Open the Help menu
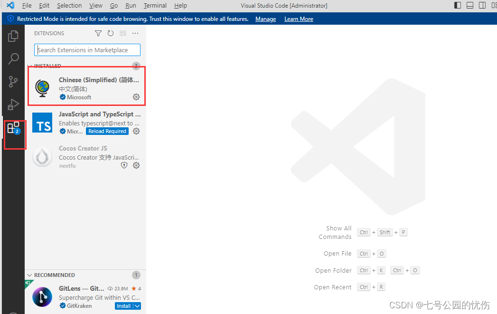The width and height of the screenshot is (497, 314). [x=180, y=5]
